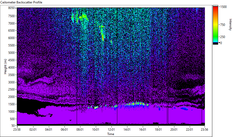
Task: Click the 23:58 time tick label
Action: (x=17, y=130)
